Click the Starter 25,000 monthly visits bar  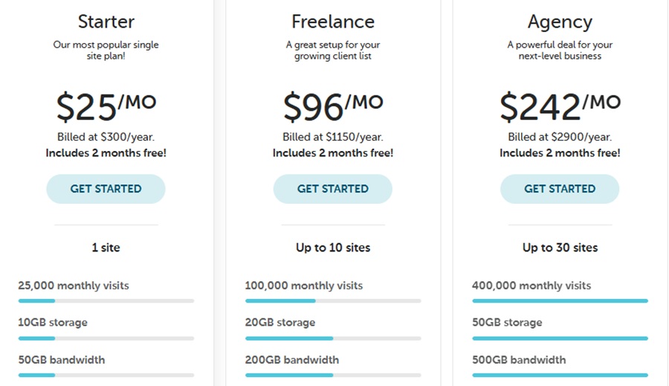[106, 300]
